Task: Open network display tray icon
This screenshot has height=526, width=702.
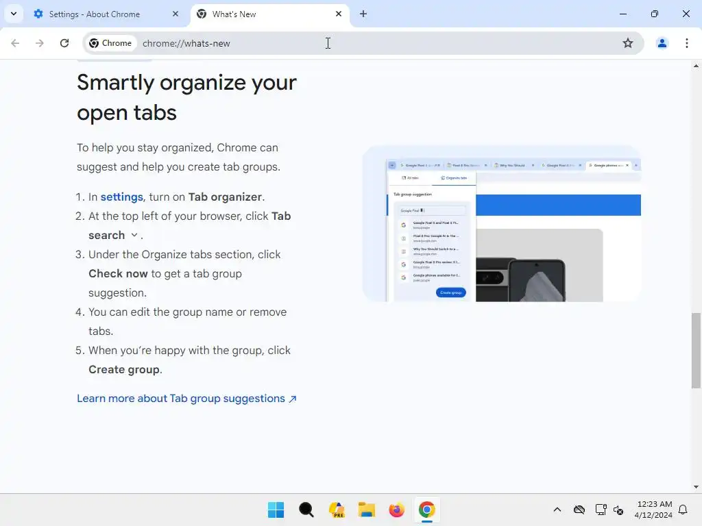Action: click(x=601, y=510)
